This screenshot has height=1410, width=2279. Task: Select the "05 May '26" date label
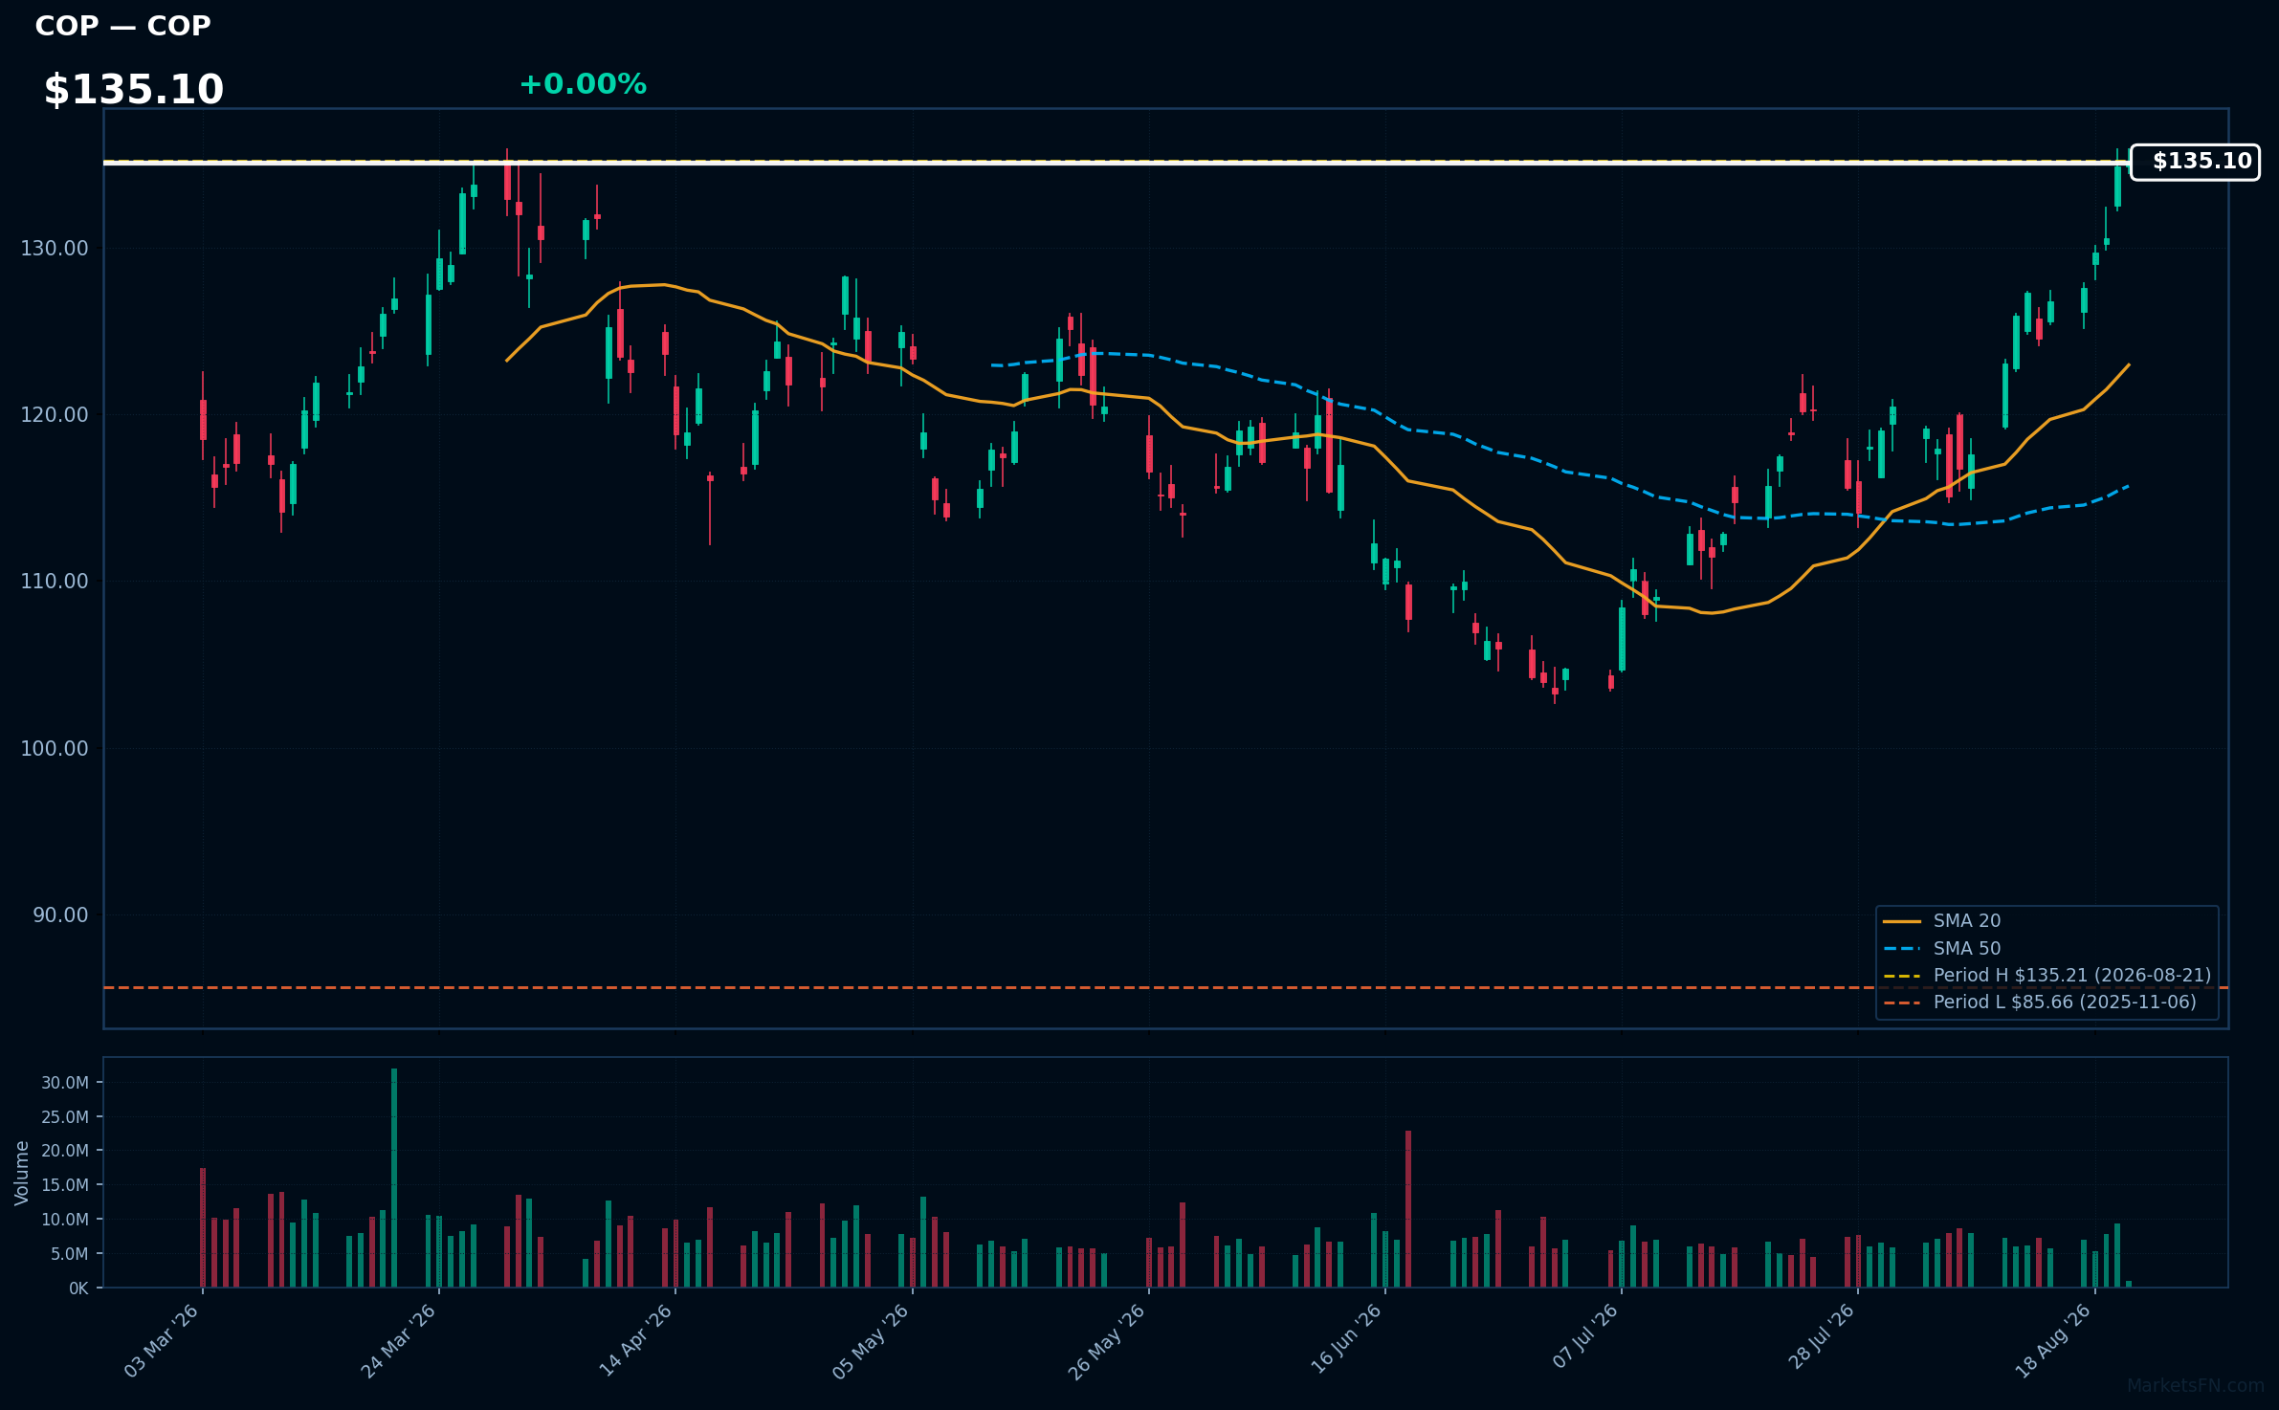[x=871, y=1341]
